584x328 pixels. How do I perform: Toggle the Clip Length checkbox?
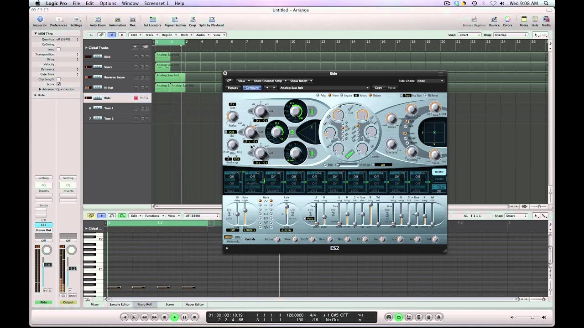click(58, 79)
